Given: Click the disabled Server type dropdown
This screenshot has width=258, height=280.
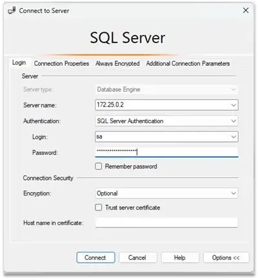Looking at the screenshot, I should pos(166,89).
